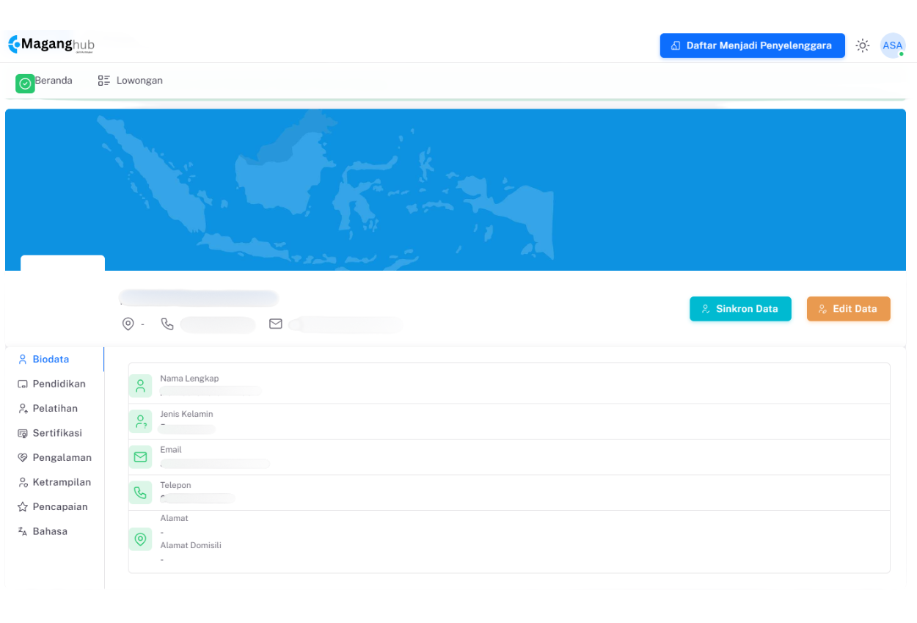
Task: Click Daftar Menjadi Penyelenggara button
Action: point(752,45)
